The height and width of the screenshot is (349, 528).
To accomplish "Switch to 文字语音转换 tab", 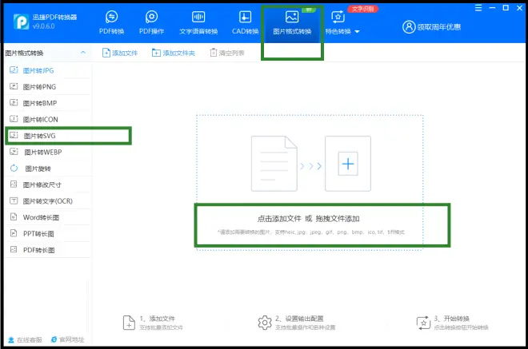I will coord(198,23).
